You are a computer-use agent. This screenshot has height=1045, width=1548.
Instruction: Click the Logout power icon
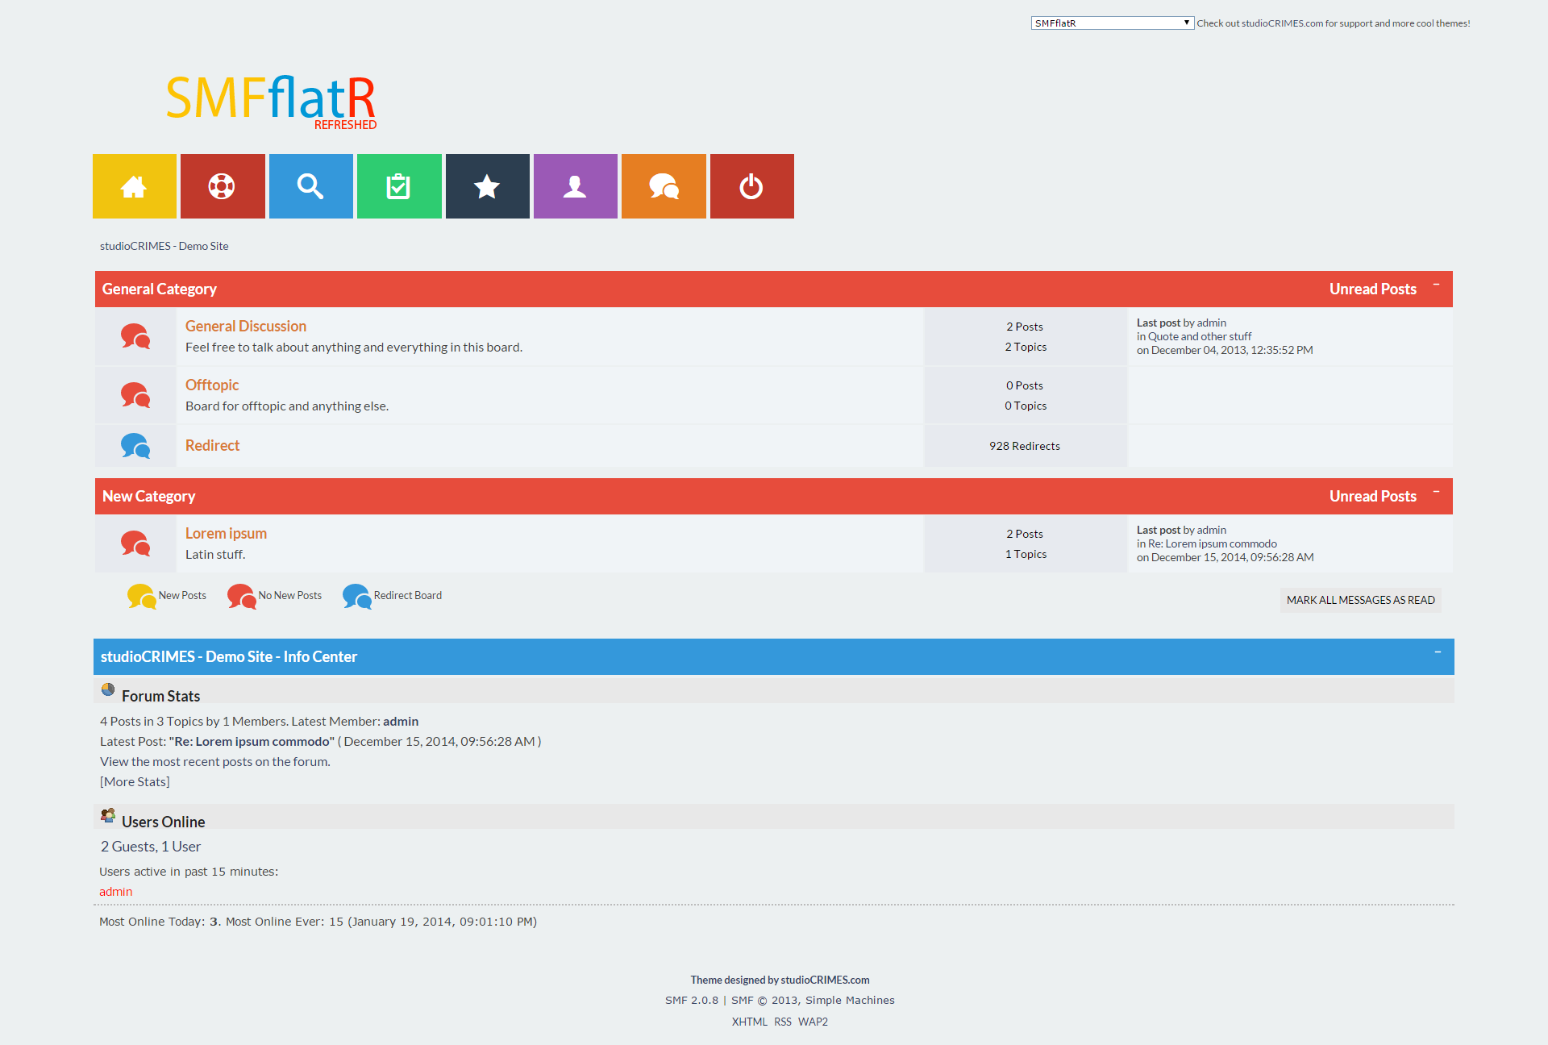click(751, 186)
